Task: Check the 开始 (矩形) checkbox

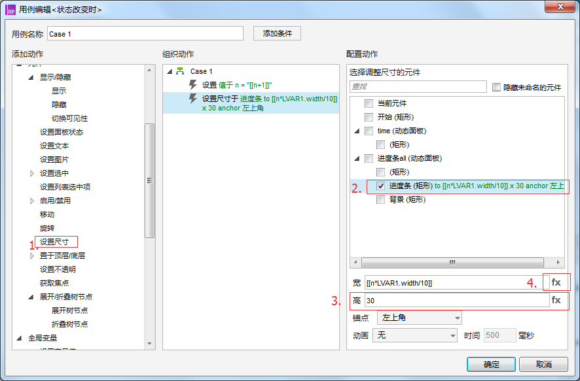Action: click(x=369, y=117)
